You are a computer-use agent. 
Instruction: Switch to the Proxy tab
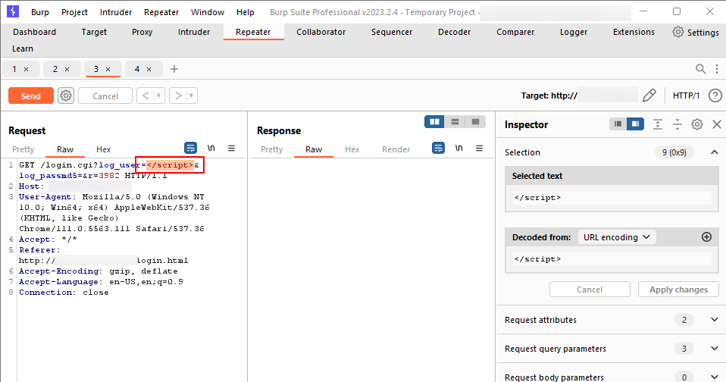[142, 32]
